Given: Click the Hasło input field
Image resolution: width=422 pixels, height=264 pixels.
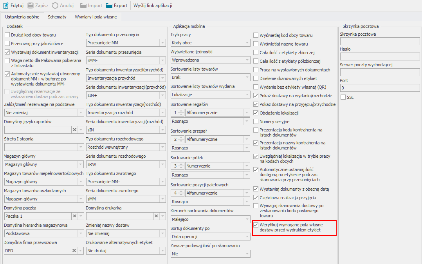Looking at the screenshot, I should tap(380, 56).
